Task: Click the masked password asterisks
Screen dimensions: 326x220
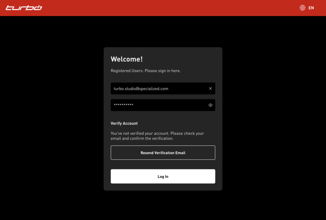Action: point(124,105)
